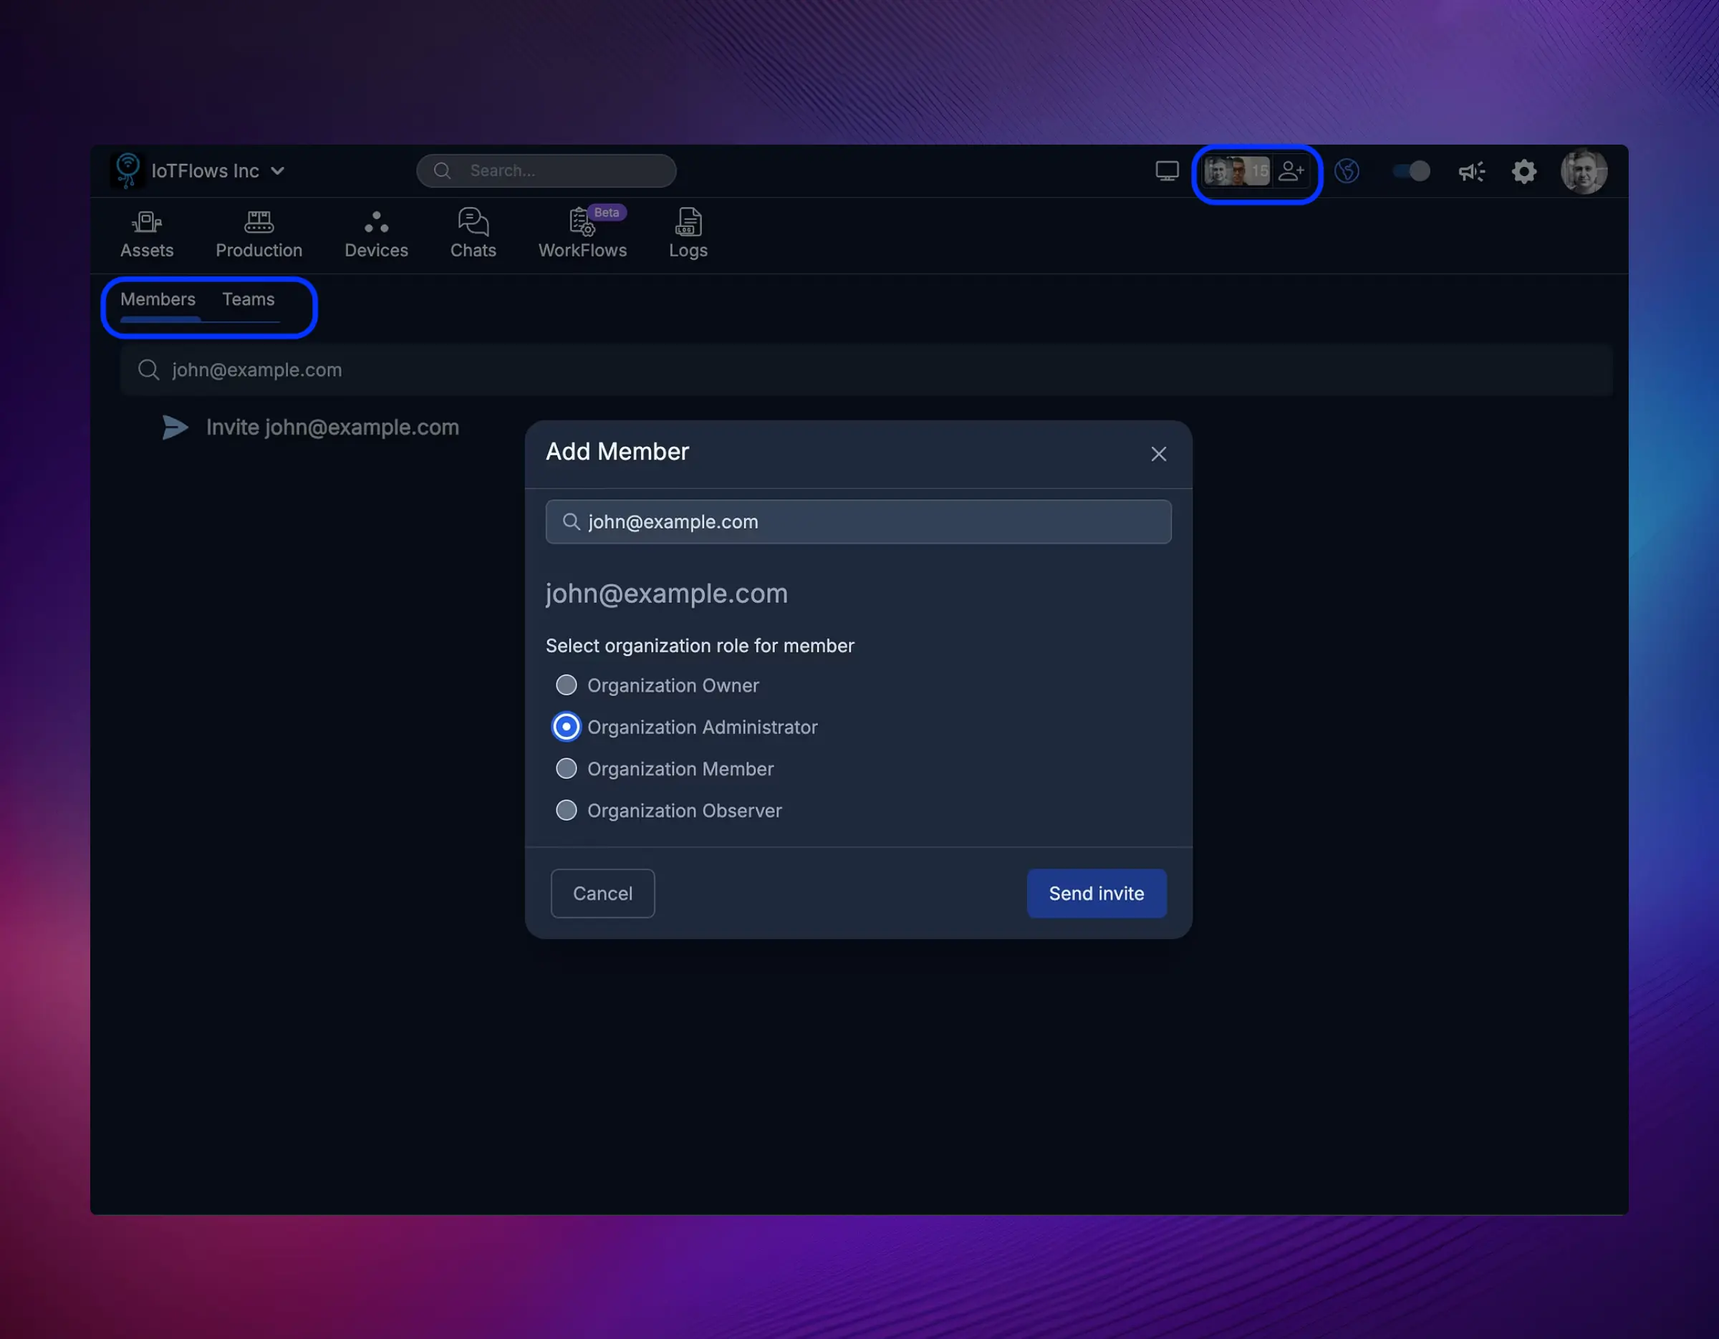Choose Organization Member role
Image resolution: width=1719 pixels, height=1339 pixels.
[x=566, y=768]
